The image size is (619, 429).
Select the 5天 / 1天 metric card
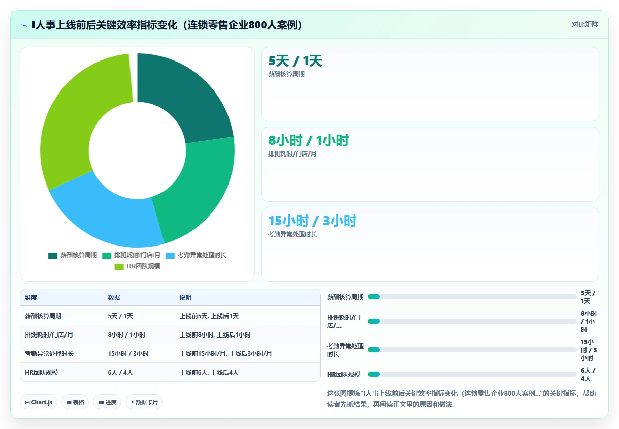pyautogui.click(x=430, y=84)
